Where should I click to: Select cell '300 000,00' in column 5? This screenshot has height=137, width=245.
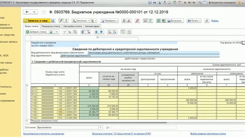[x=187, y=100]
